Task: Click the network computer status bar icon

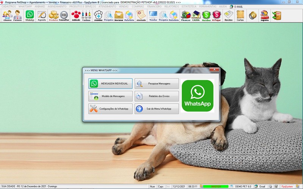Action: click(276, 186)
